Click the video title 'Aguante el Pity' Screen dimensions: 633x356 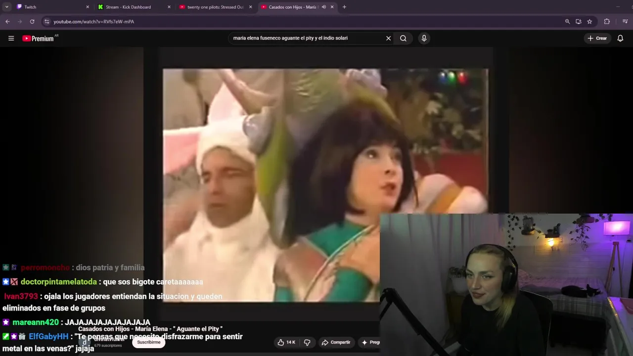[150, 329]
